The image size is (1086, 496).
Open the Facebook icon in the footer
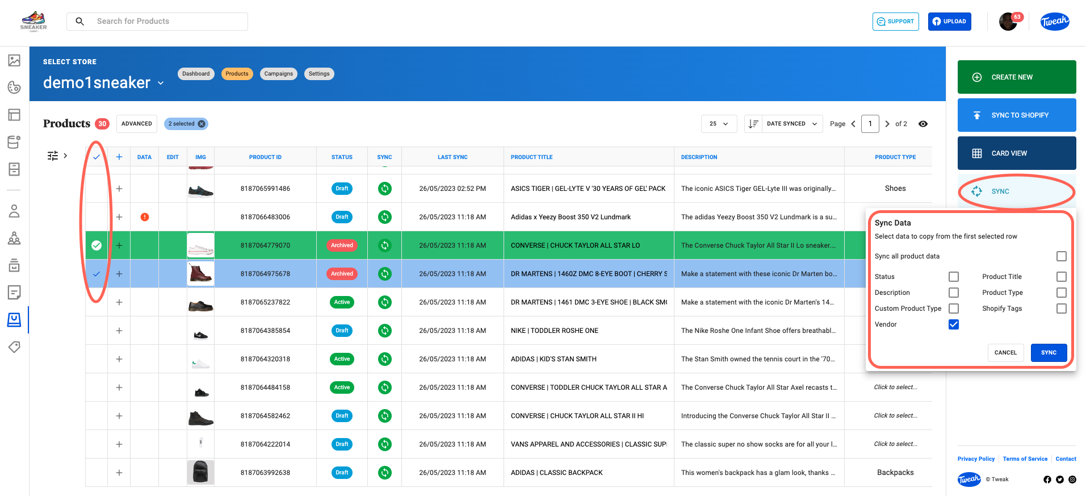[x=1047, y=480]
